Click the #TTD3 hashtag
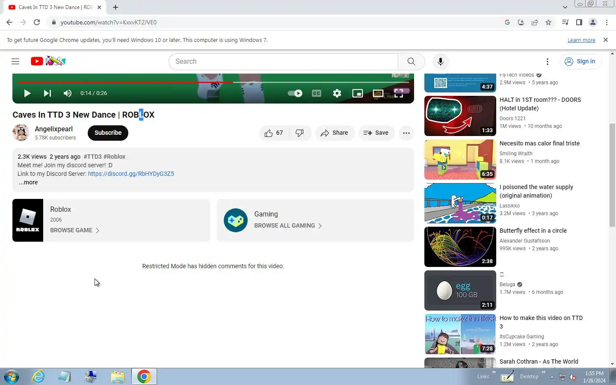616x385 pixels. [93, 157]
